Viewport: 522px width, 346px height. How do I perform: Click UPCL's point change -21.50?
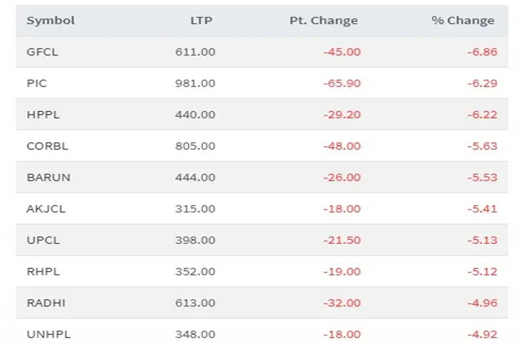coord(341,240)
